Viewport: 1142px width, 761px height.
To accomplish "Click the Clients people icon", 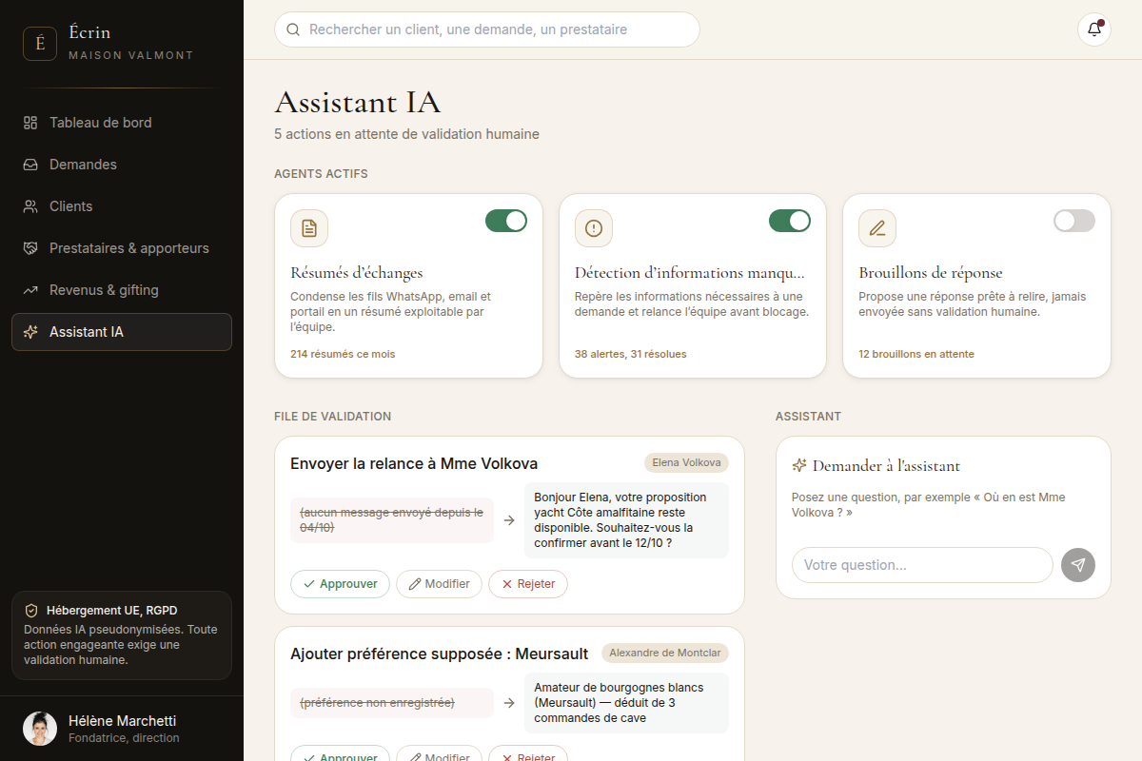I will (30, 206).
